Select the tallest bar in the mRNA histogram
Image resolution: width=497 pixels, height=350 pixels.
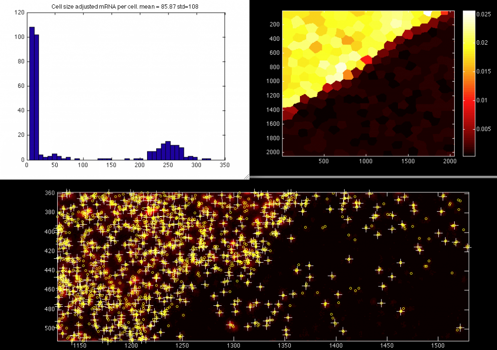tap(32, 94)
